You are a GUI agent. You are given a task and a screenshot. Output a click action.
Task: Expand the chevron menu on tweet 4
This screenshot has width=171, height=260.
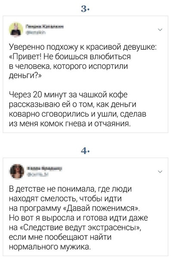(160, 172)
